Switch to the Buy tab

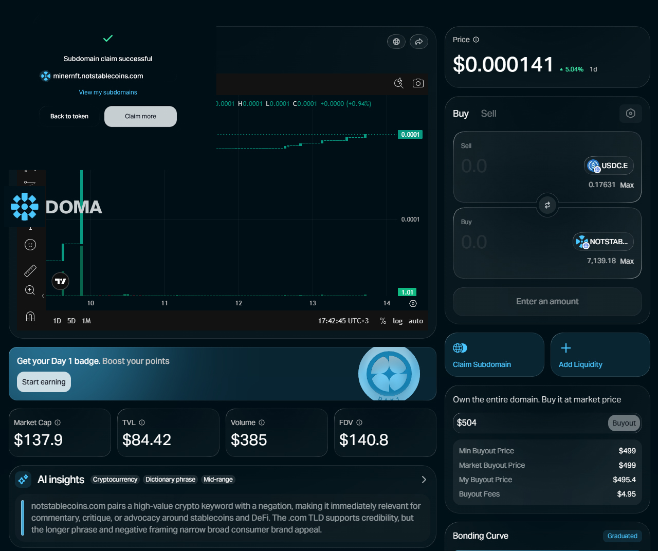[461, 114]
